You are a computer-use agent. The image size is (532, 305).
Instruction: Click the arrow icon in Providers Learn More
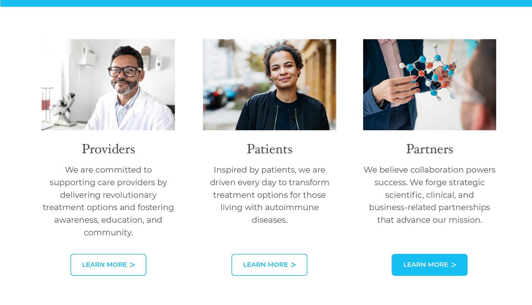[132, 265]
